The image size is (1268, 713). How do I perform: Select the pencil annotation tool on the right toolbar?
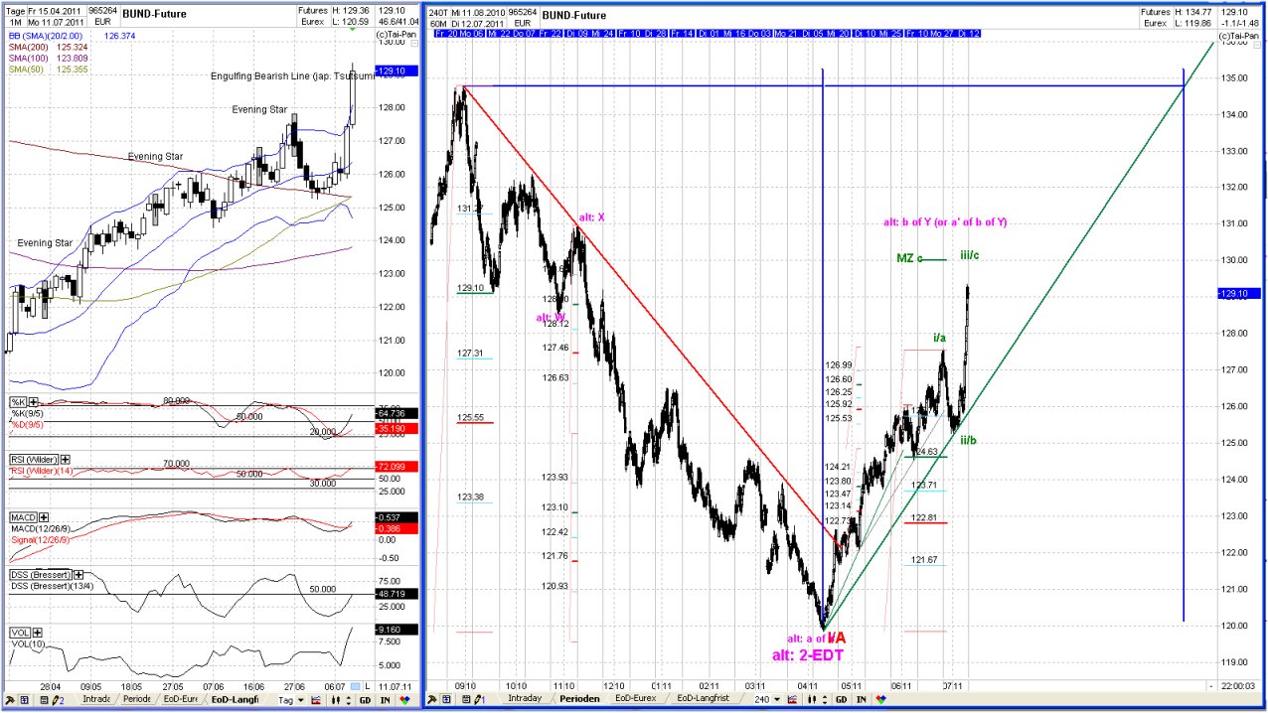[477, 700]
